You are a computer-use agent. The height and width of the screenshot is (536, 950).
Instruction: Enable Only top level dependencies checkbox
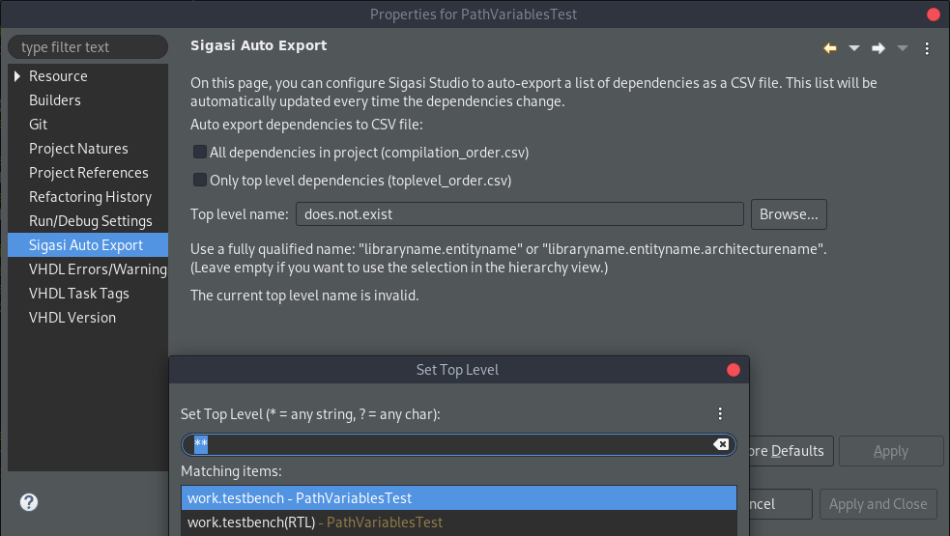(x=199, y=180)
